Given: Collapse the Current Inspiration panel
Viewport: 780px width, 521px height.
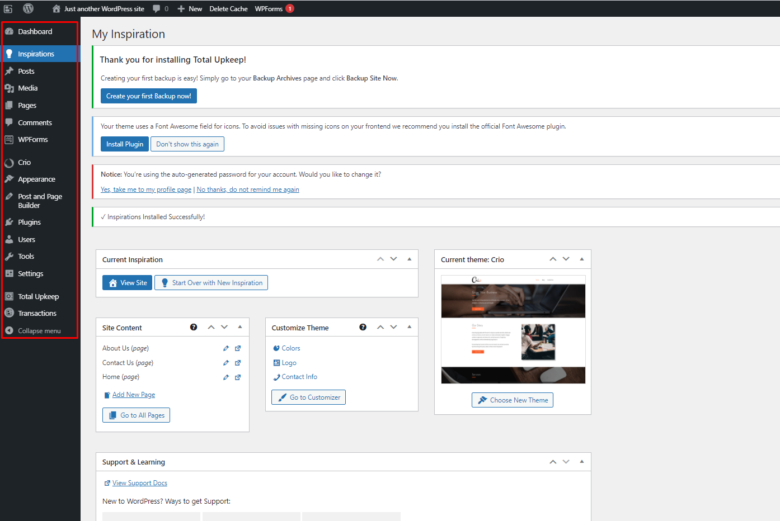Looking at the screenshot, I should [x=409, y=259].
